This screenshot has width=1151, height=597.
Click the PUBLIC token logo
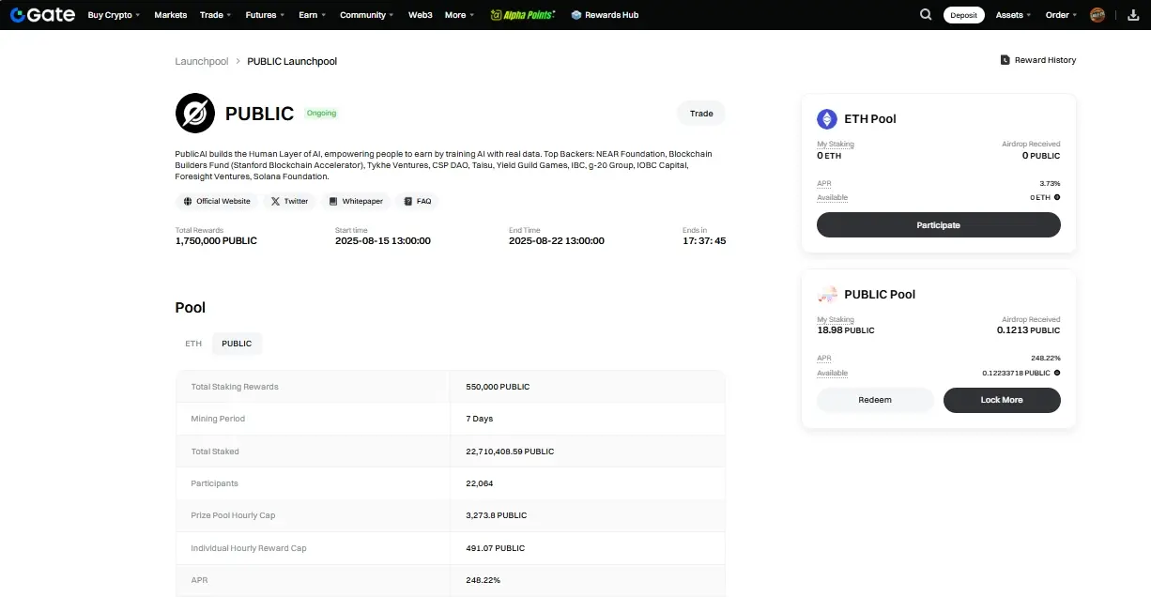click(195, 114)
